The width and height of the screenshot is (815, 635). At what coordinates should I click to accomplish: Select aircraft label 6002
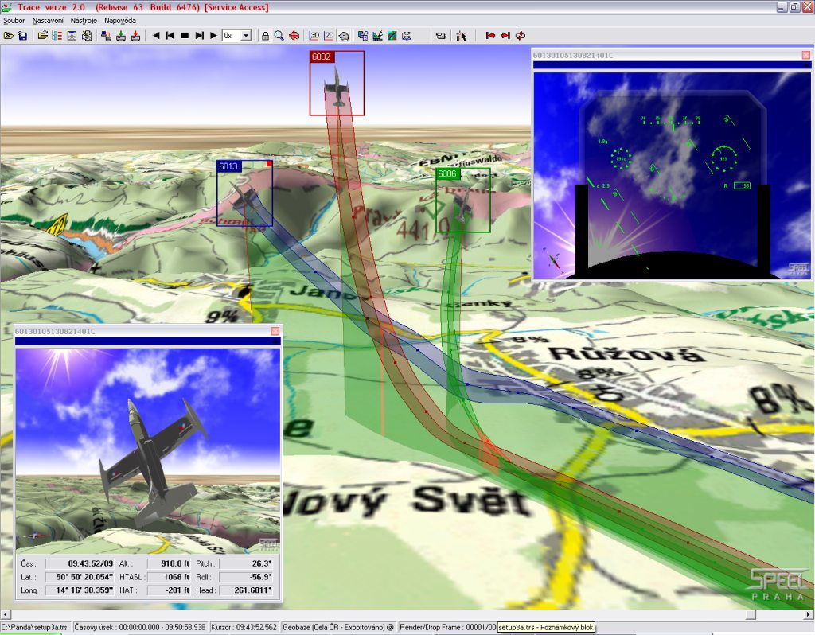[x=322, y=57]
